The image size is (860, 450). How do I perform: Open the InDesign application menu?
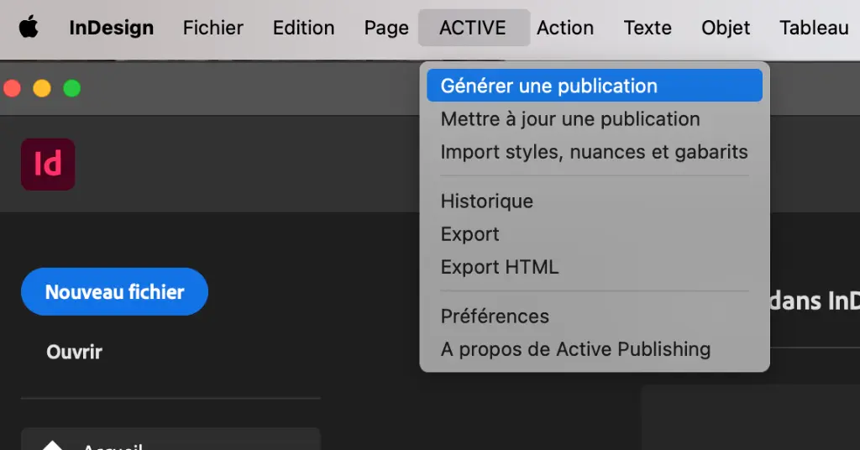point(112,28)
